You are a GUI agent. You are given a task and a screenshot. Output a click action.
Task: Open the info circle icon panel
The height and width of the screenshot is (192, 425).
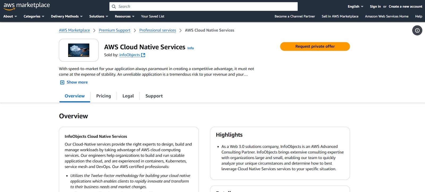(x=417, y=30)
